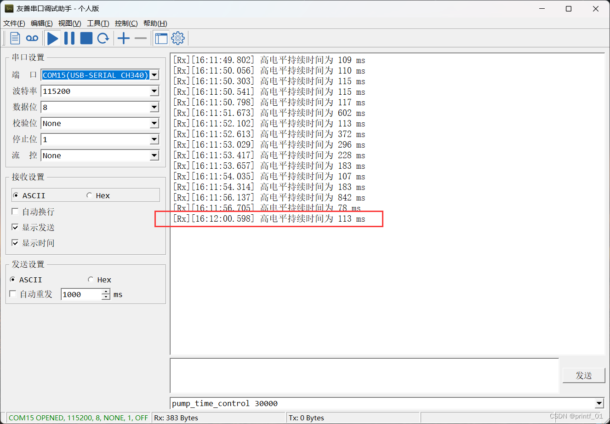Open the 控制(C) menu
Image resolution: width=610 pixels, height=424 pixels.
tap(126, 23)
